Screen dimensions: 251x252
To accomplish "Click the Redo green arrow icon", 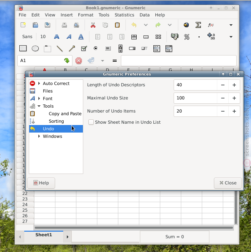I will point(158,25).
